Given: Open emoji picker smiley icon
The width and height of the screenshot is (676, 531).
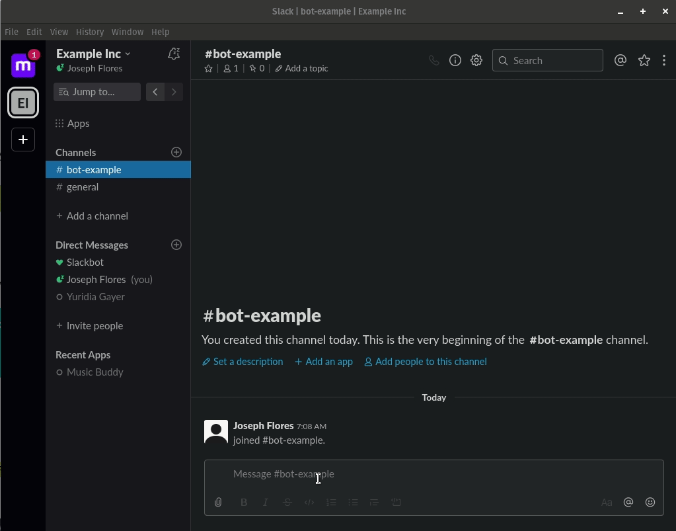Looking at the screenshot, I should click(x=650, y=502).
